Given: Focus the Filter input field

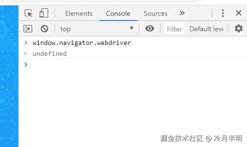Looking at the screenshot, I should [175, 29].
